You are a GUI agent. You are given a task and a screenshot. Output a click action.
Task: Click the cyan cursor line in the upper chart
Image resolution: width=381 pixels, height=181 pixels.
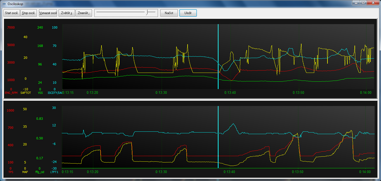pos(218,53)
